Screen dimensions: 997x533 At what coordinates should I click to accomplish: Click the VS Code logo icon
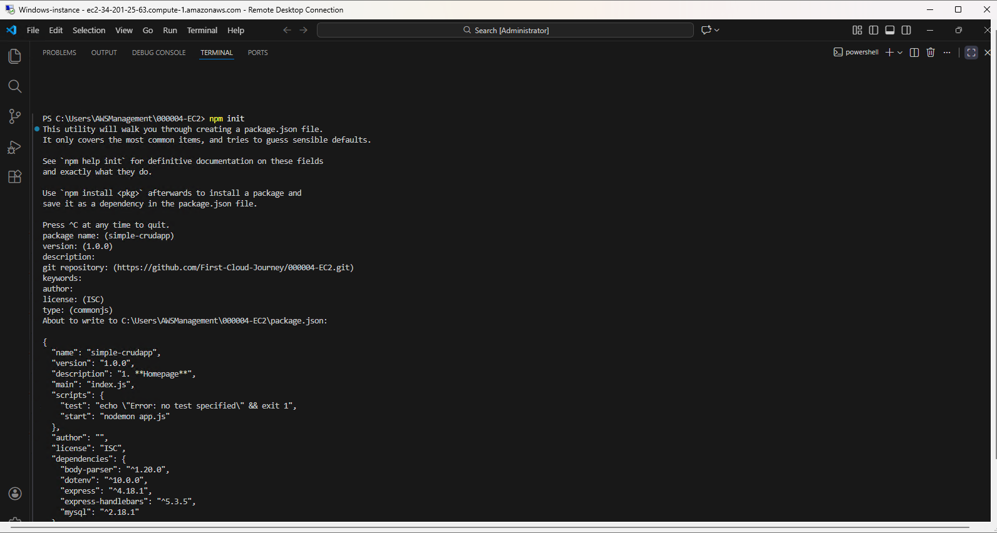[x=11, y=30]
